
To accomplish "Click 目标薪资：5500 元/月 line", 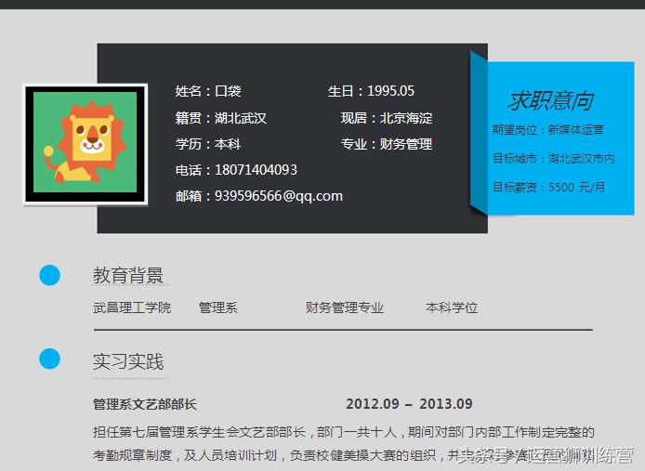I will tap(548, 187).
